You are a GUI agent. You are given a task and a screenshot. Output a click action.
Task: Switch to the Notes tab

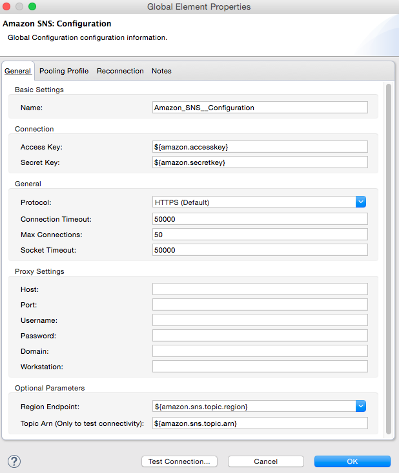point(161,71)
